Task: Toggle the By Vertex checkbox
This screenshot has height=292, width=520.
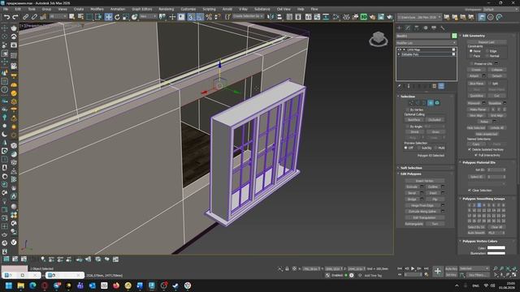Action: click(408, 109)
